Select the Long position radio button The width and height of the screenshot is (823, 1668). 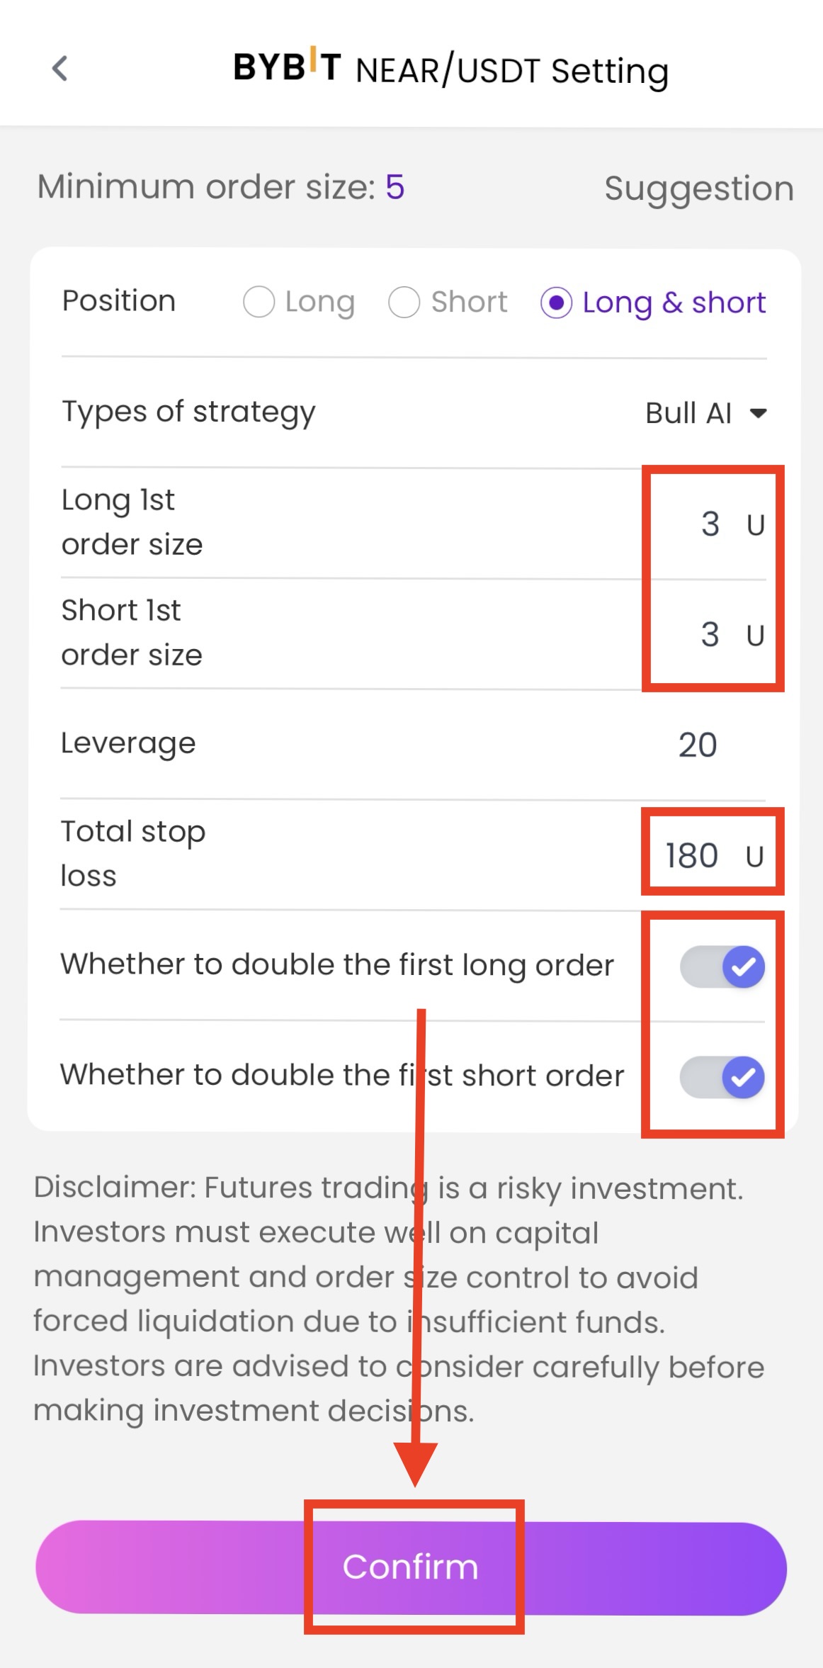(x=259, y=302)
